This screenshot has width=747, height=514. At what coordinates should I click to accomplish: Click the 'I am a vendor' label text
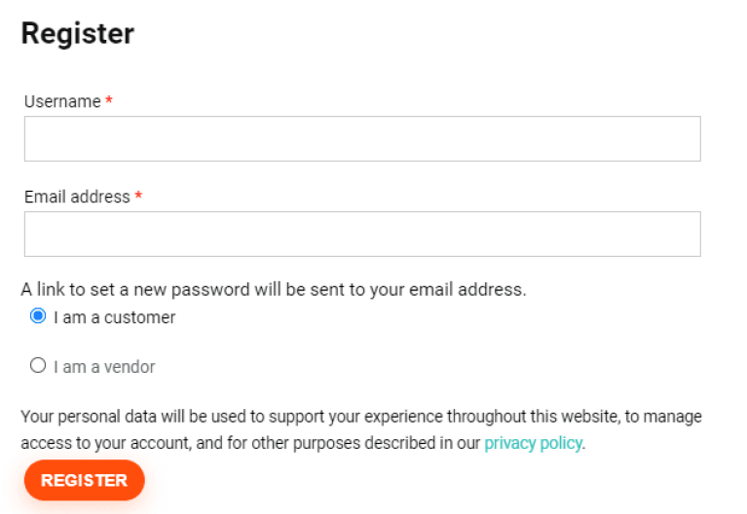(x=104, y=367)
